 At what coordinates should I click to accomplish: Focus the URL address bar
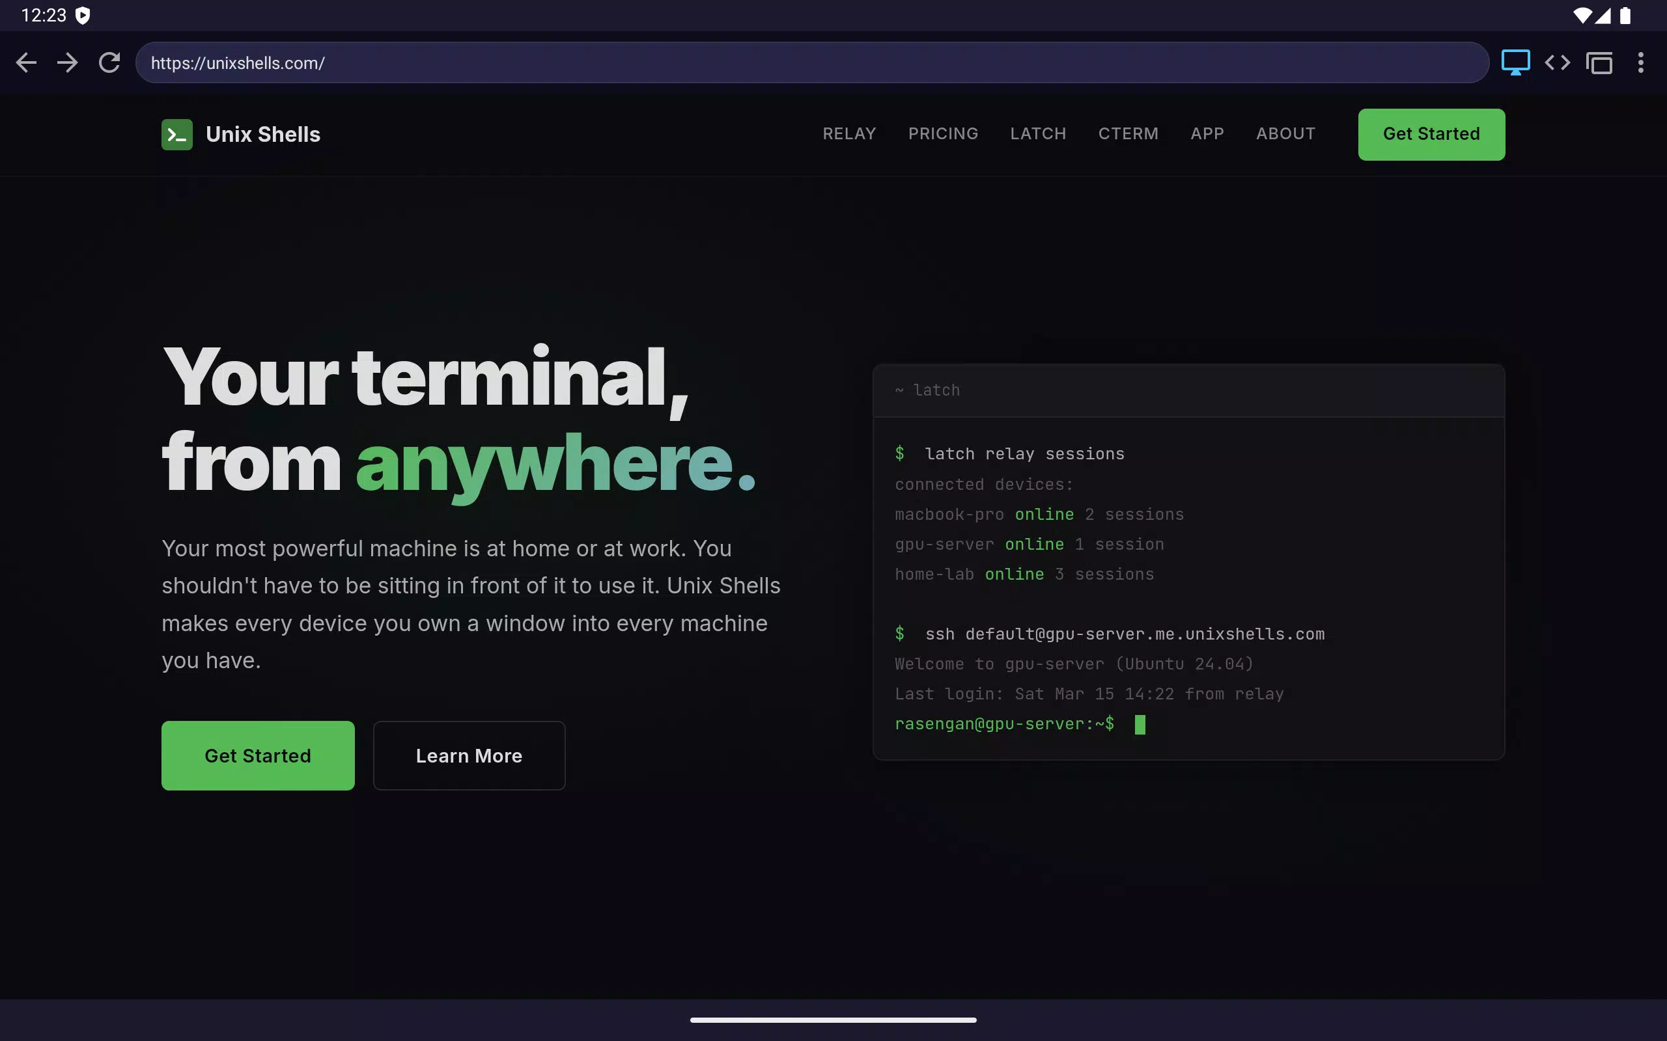click(x=812, y=62)
